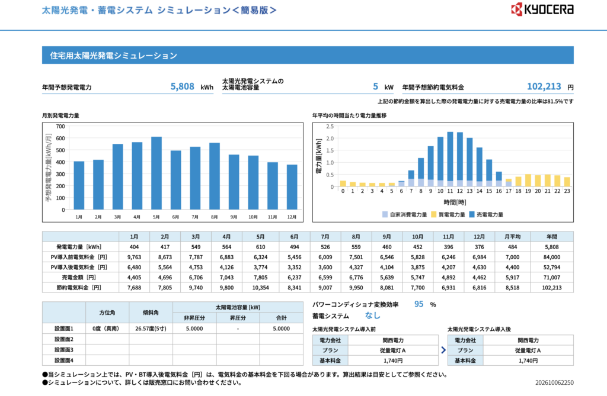Click the 202610062250 timestamp
The width and height of the screenshot is (607, 396).
pos(554,382)
